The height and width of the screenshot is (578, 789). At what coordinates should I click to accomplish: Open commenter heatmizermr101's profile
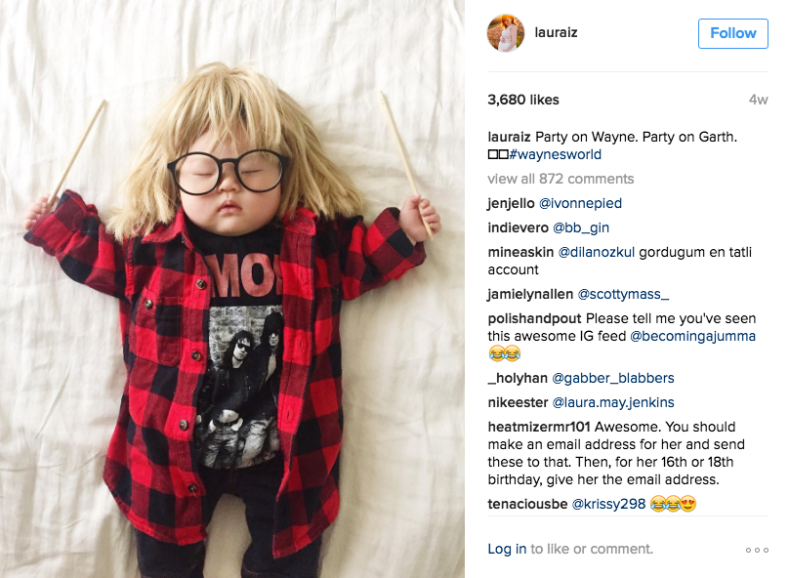[x=538, y=427]
